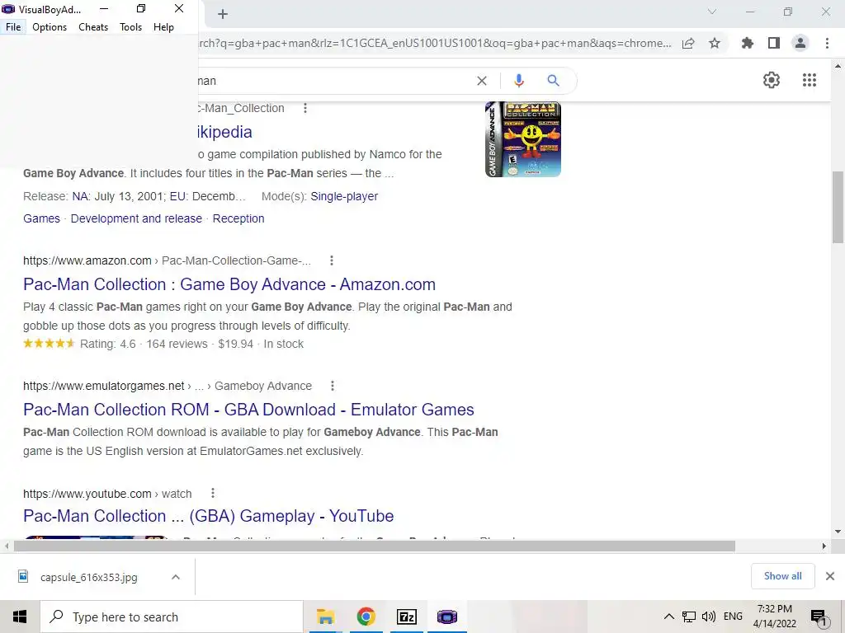Open Chrome profile avatar
Image resolution: width=845 pixels, height=633 pixels.
800,43
